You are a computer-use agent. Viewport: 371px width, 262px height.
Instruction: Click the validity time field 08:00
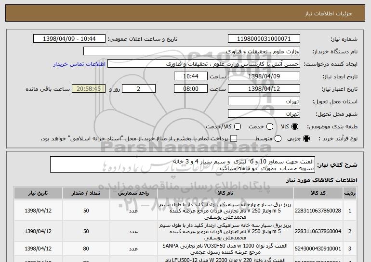click(191, 89)
